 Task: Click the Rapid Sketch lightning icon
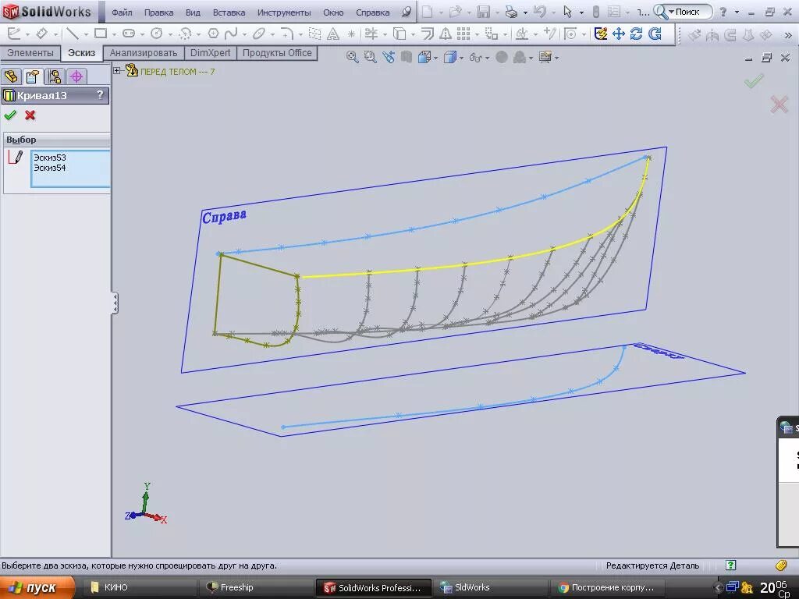601,34
